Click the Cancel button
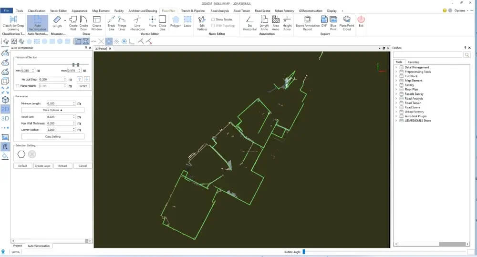 click(x=83, y=166)
